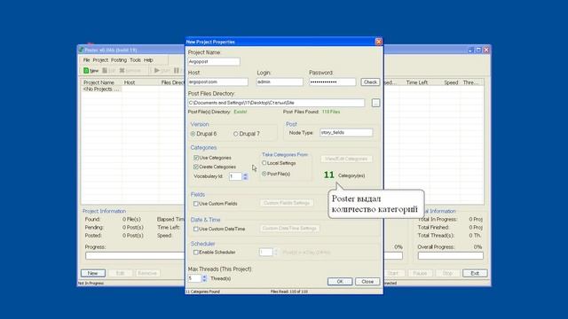Click the Vocabulary Id value field
Image resolution: width=568 pixels, height=319 pixels.
pyautogui.click(x=235, y=176)
